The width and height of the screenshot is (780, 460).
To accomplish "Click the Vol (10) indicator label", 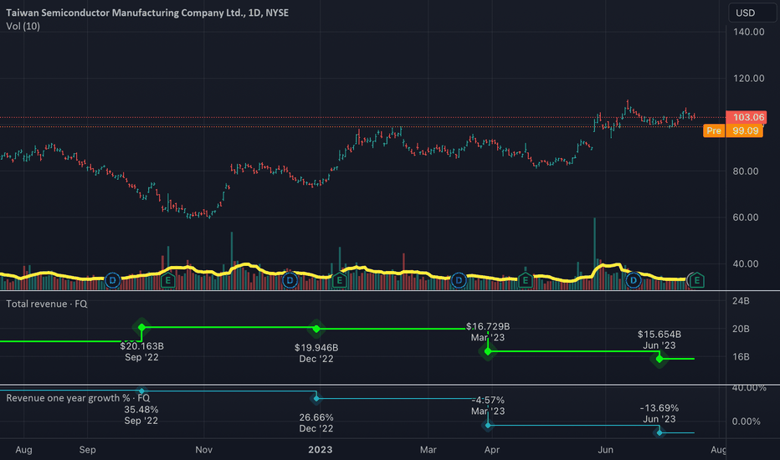I will (x=23, y=27).
